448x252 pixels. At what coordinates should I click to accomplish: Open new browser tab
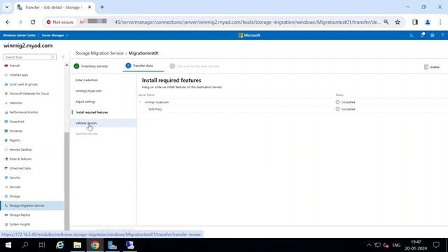tap(102, 7)
